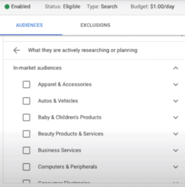Select the Apparel & Accessories label
The width and height of the screenshot is (185, 187).
point(65,85)
